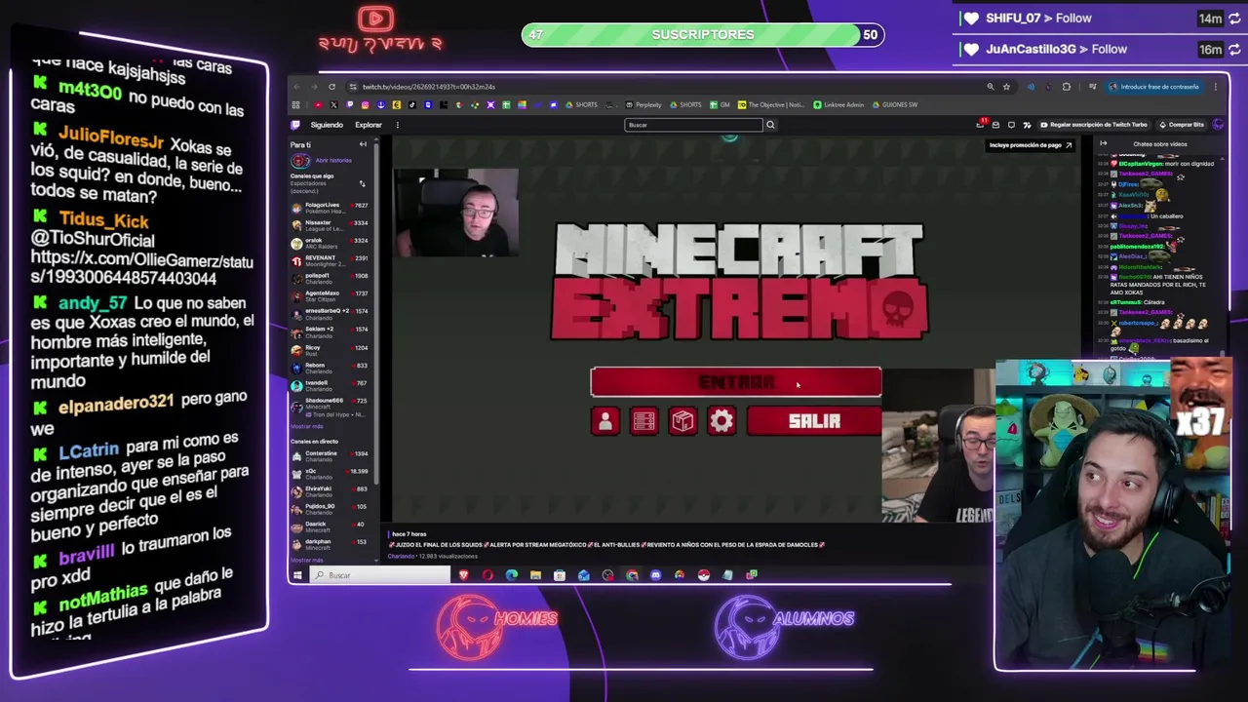Open the Twitter link in Tidus_Kick's message
This screenshot has width=1248, height=702.
(141, 270)
